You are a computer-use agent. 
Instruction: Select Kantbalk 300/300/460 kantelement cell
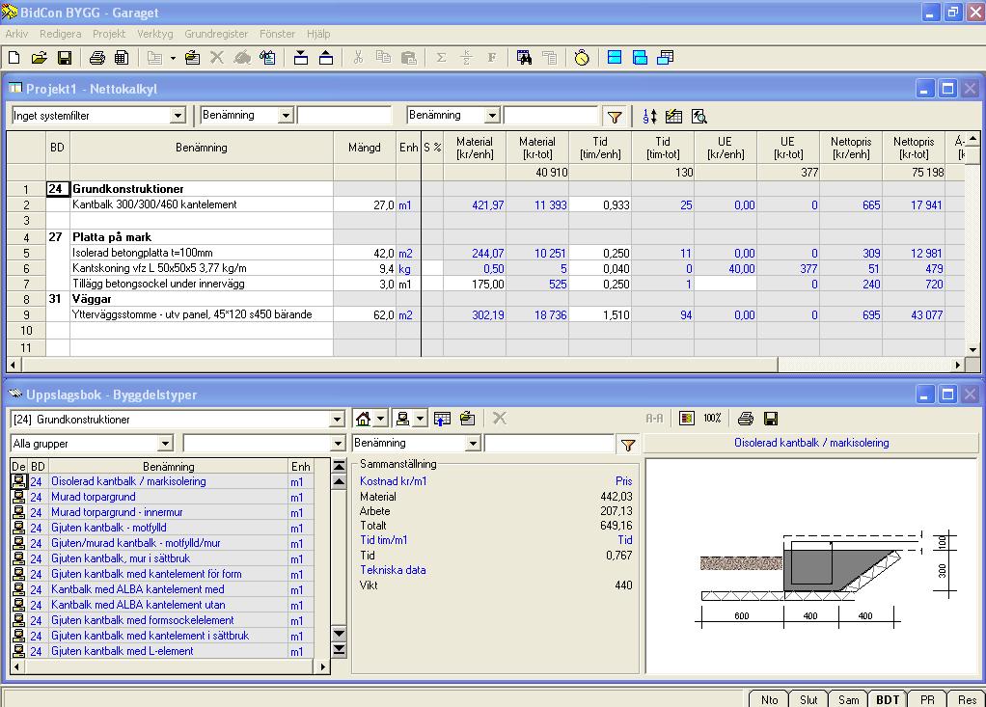coord(202,204)
